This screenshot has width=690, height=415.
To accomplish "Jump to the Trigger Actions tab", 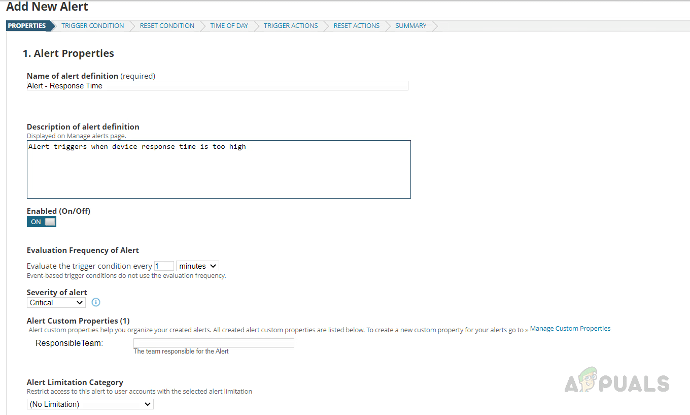I will pyautogui.click(x=291, y=26).
